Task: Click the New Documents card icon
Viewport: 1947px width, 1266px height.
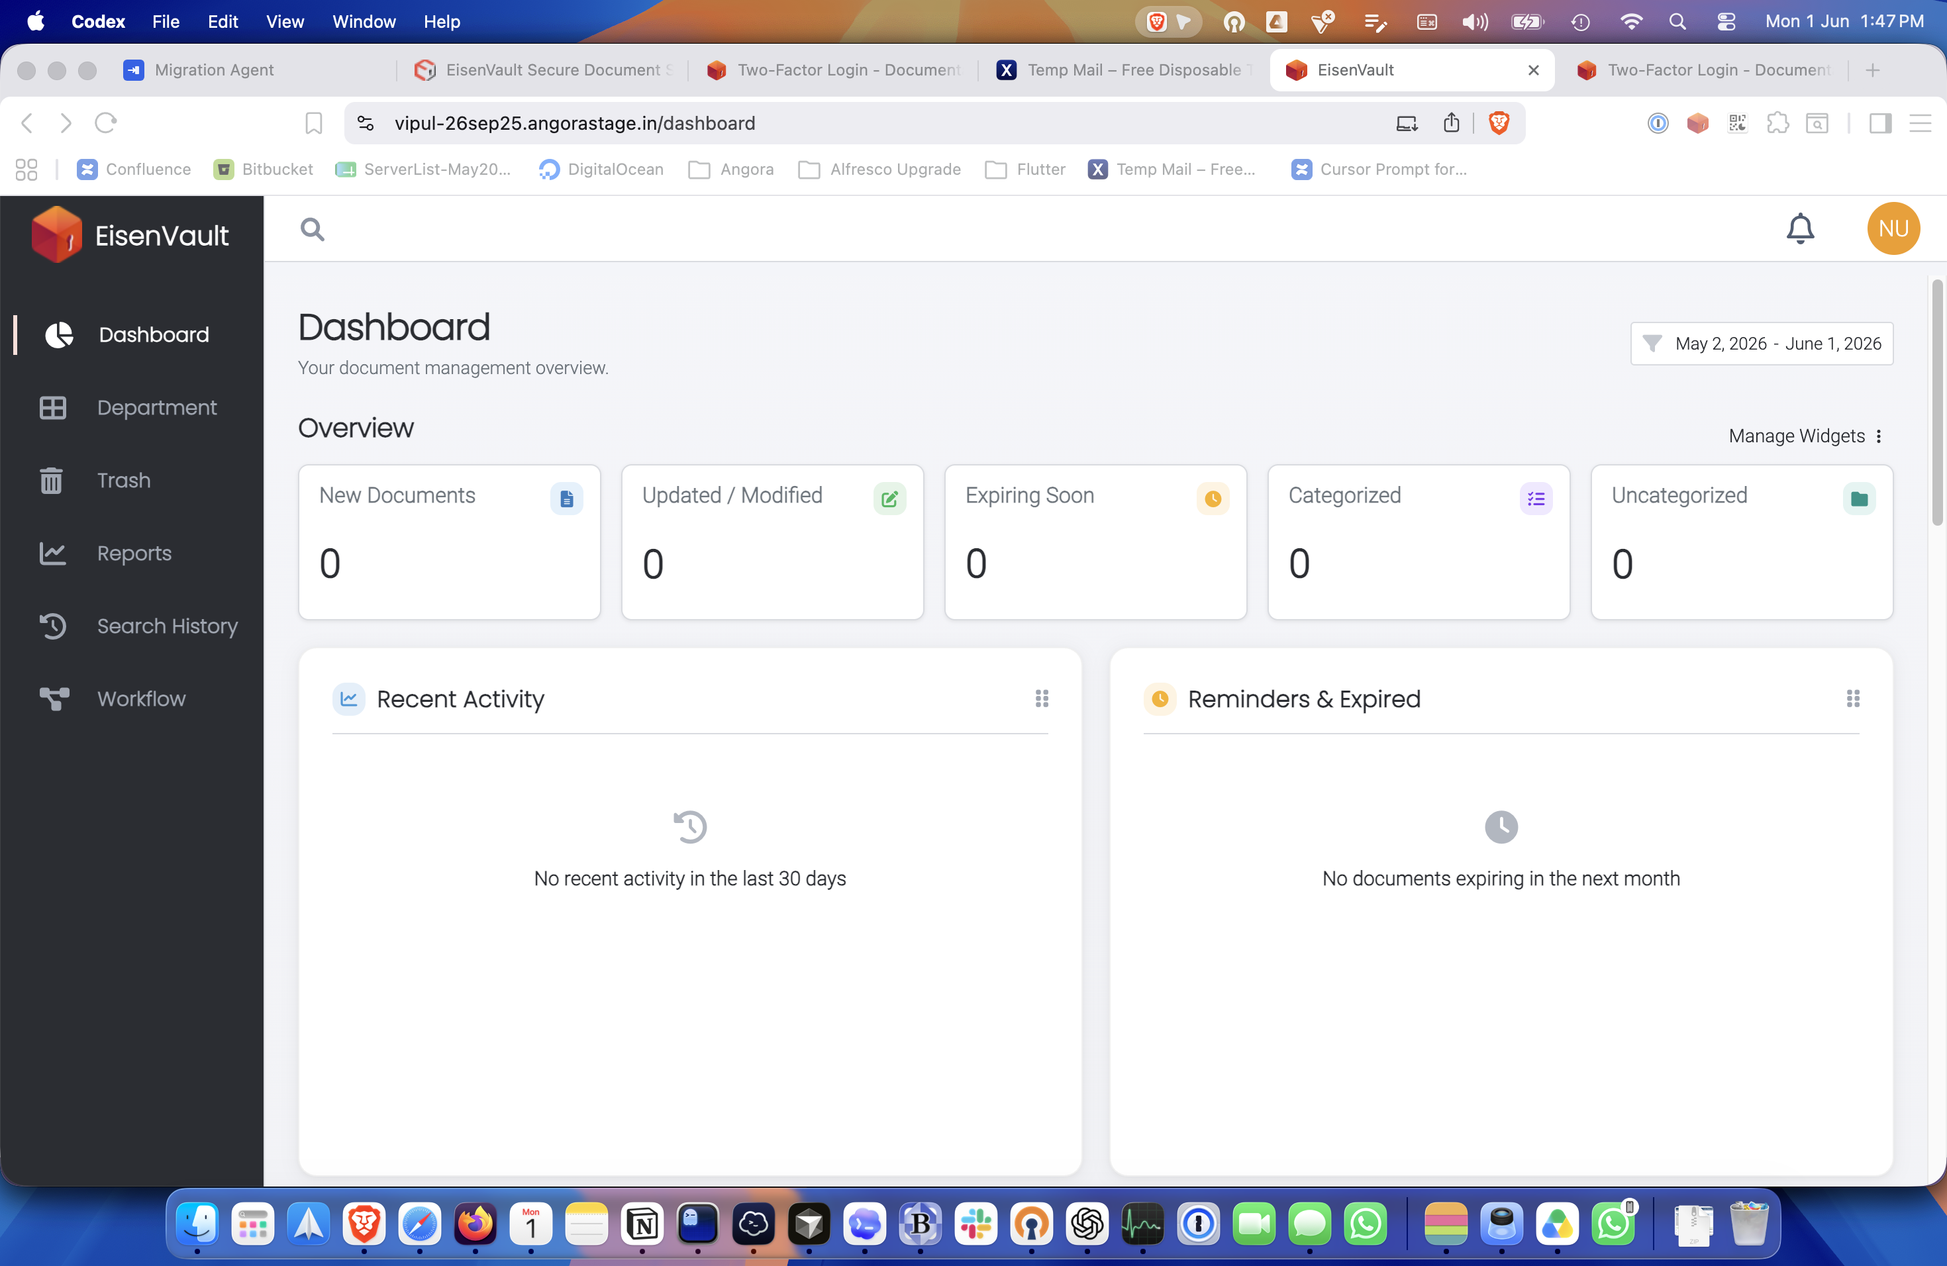Action: coord(566,498)
